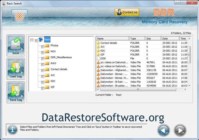Image resolution: width=199 pixels, height=140 pixels.
Task: Tick the Photos folder checkbox
Action: (43, 46)
